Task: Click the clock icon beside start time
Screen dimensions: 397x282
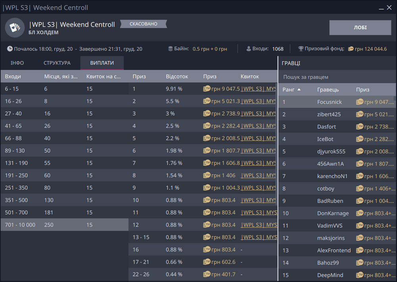Action: 10,49
